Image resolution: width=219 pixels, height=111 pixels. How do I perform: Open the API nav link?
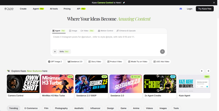[81, 9]
